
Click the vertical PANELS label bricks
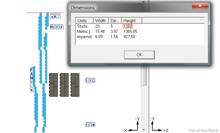tap(32, 80)
